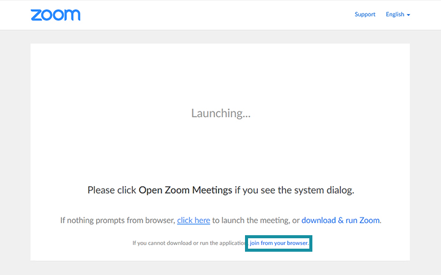Click the teal highlight box border

[x=279, y=236]
